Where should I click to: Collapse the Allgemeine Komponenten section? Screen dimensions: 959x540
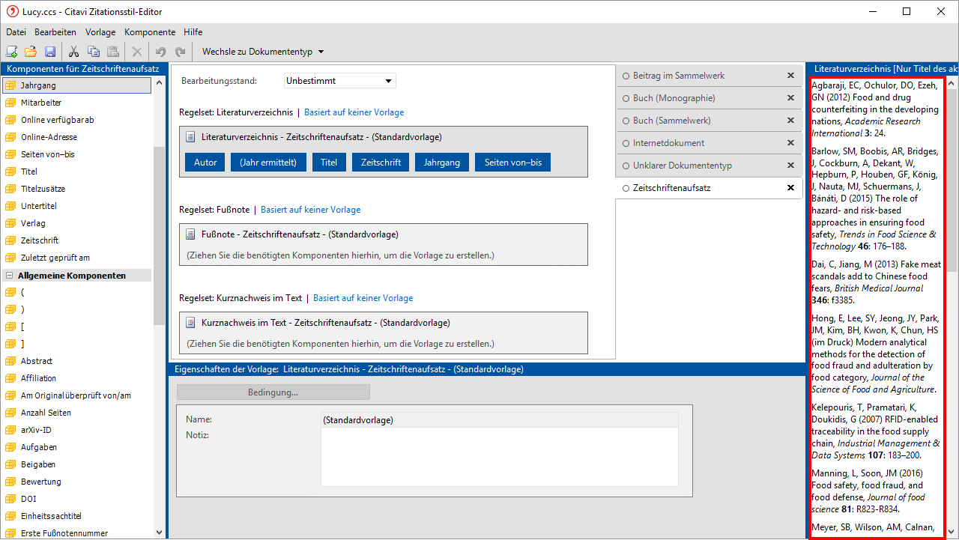coord(10,276)
